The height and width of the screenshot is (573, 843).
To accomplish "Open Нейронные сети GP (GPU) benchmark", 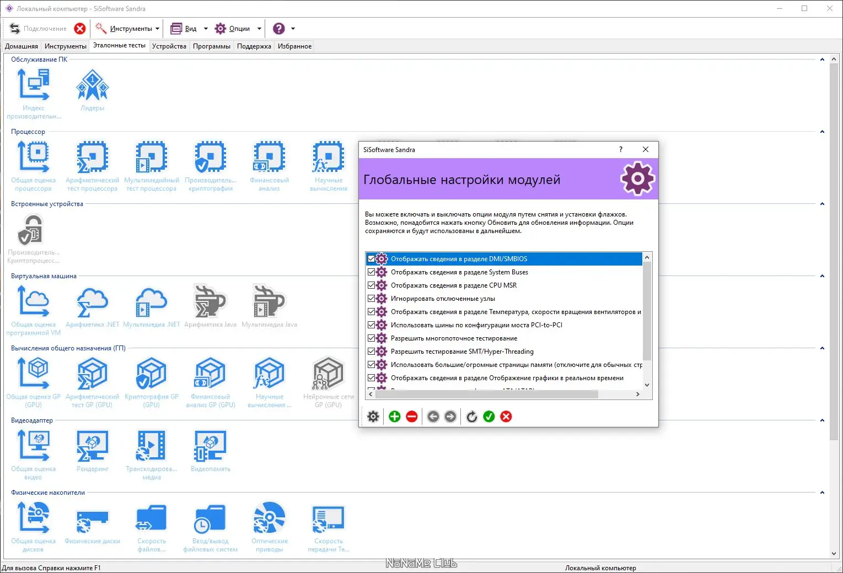I will (329, 374).
